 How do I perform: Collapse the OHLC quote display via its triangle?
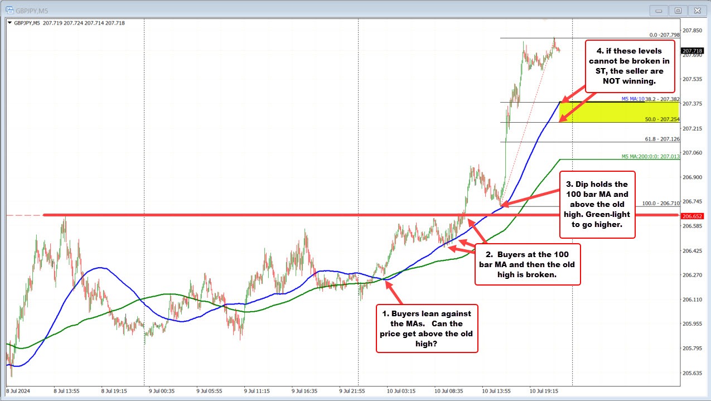click(11, 23)
